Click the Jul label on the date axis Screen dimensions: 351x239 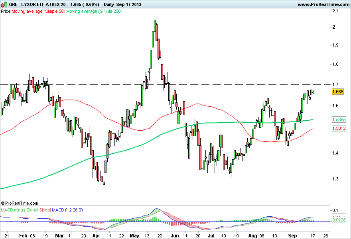pos(211,236)
